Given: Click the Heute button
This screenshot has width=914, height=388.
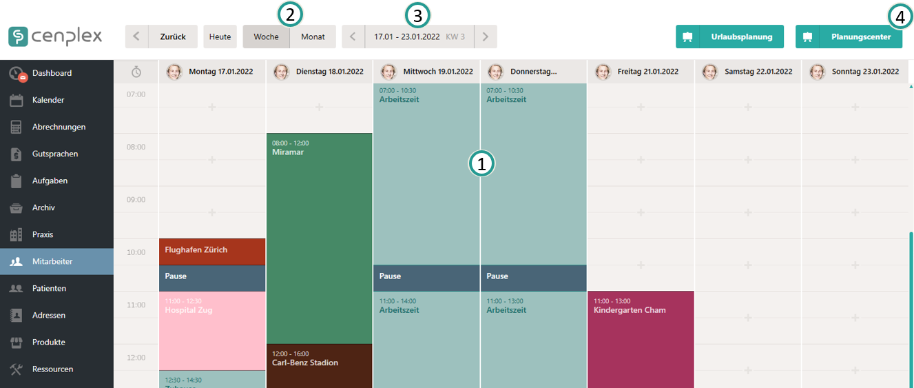Looking at the screenshot, I should click(220, 37).
